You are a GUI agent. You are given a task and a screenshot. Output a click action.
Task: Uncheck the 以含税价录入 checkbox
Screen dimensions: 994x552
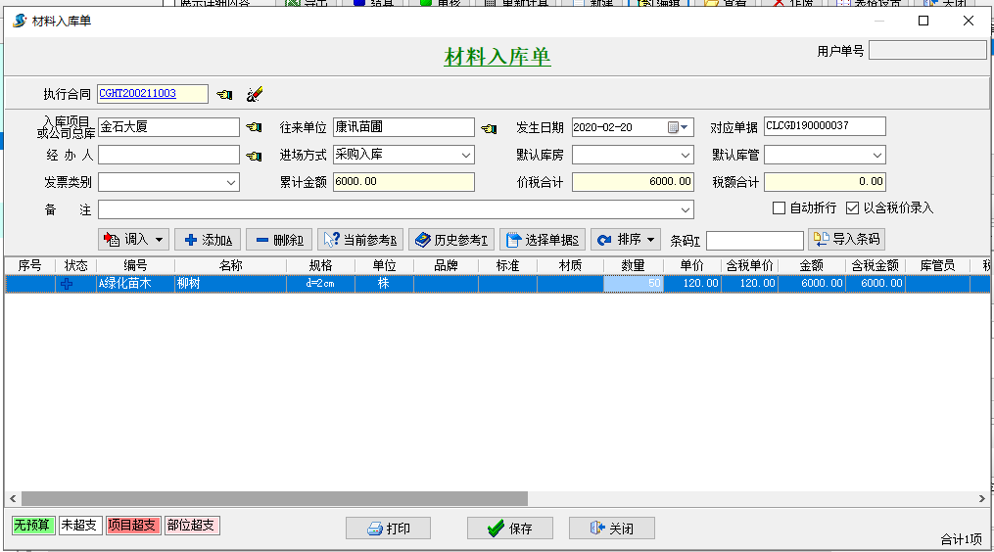click(x=853, y=208)
